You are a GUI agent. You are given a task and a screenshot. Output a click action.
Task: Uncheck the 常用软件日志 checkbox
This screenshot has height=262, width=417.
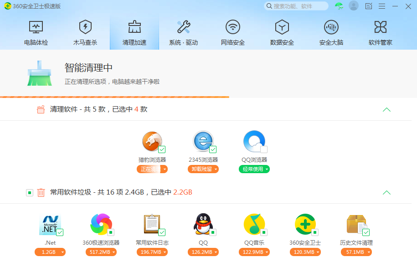tap(162, 232)
